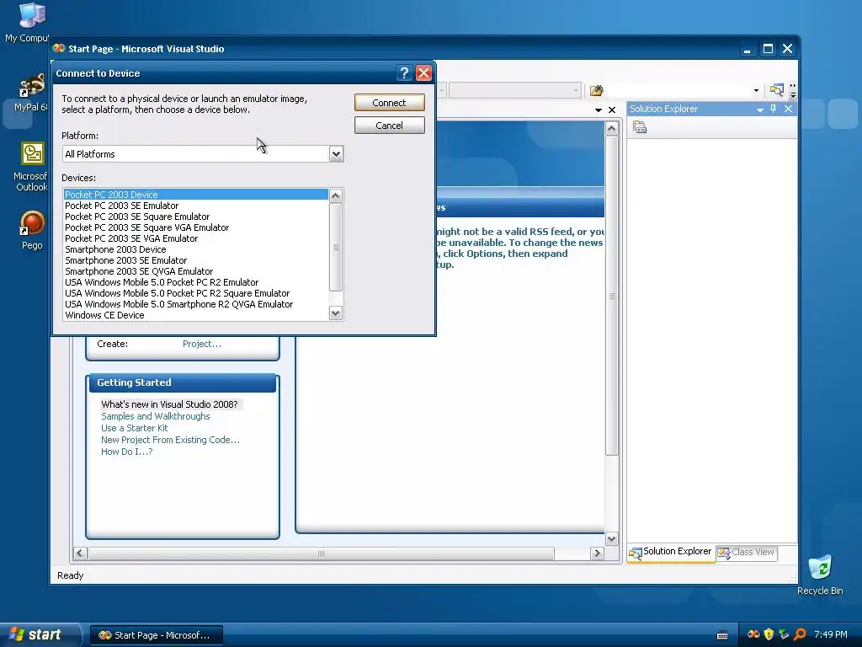Open the toolbar options overflow chevron
The height and width of the screenshot is (647, 862).
[793, 90]
